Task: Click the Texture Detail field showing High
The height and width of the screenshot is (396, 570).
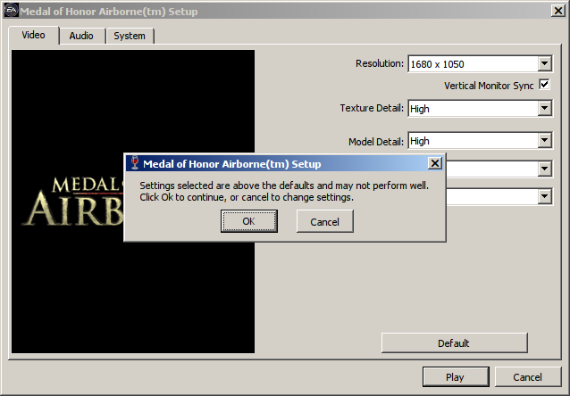Action: 480,108
